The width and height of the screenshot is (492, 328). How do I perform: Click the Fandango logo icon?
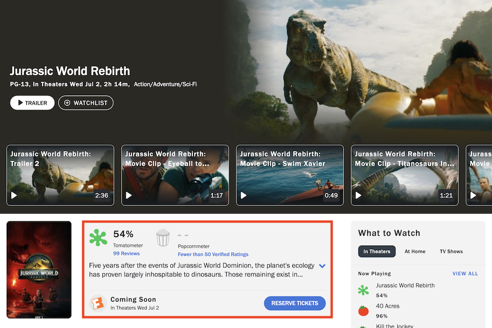coord(98,303)
